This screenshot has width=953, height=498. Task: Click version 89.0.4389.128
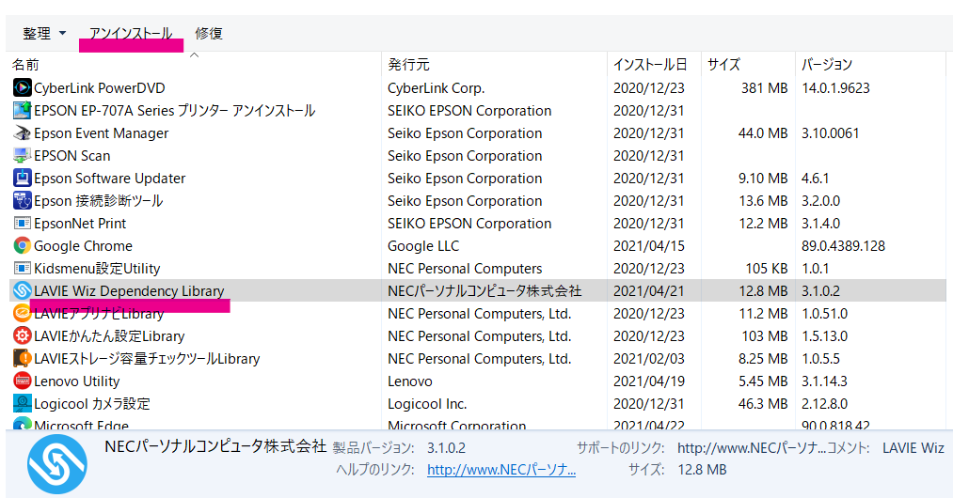843,245
